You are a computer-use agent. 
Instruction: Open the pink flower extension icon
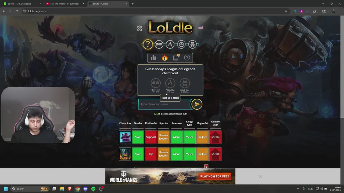(x=301, y=11)
